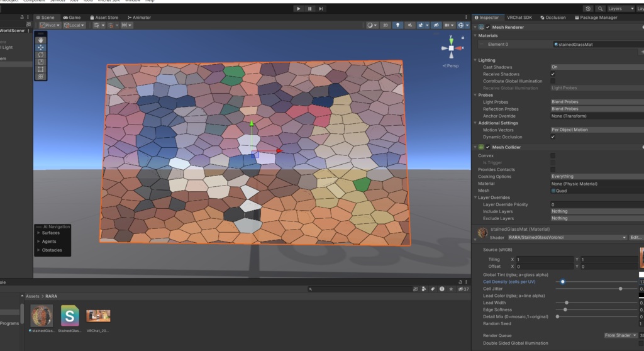The height and width of the screenshot is (351, 644).
Task: Open the Light Probes dropdown
Action: (597, 102)
